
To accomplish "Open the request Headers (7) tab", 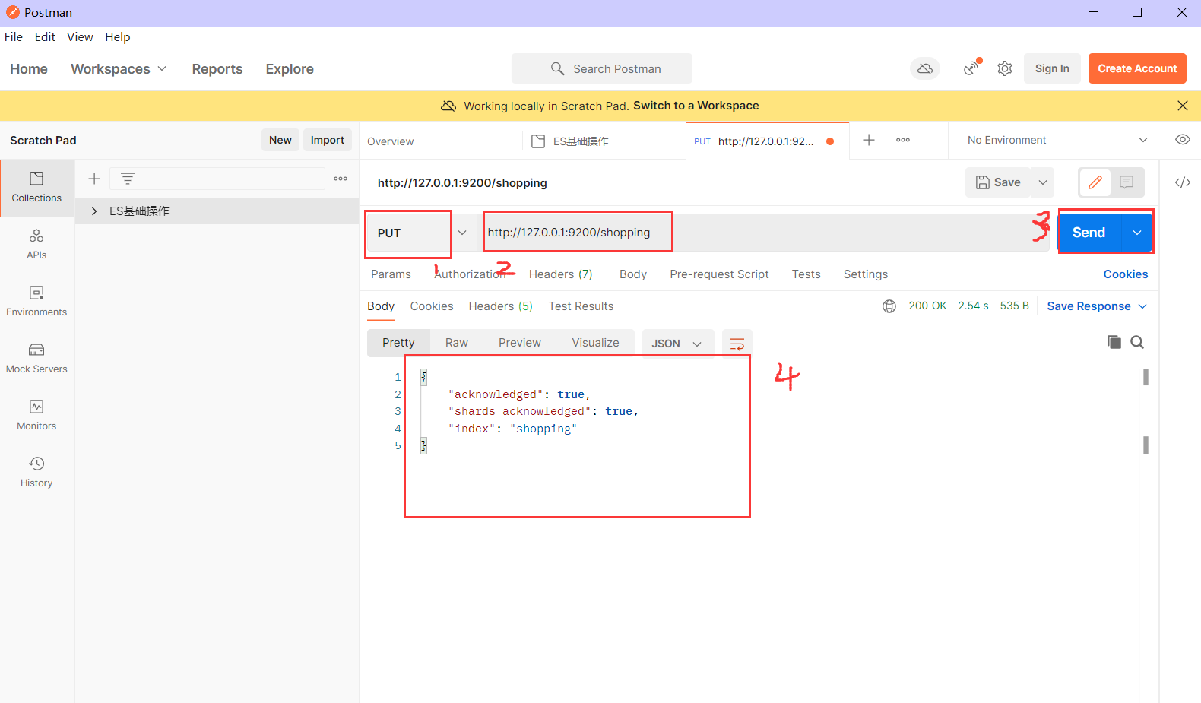I will [x=561, y=274].
